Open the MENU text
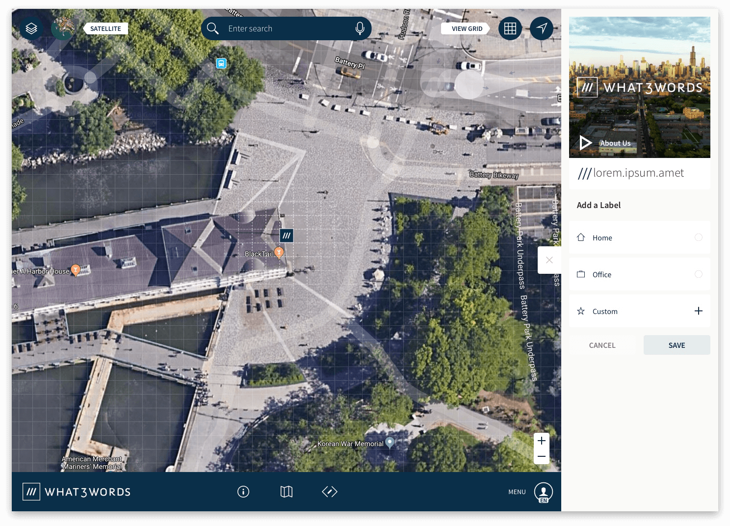 [x=517, y=492]
